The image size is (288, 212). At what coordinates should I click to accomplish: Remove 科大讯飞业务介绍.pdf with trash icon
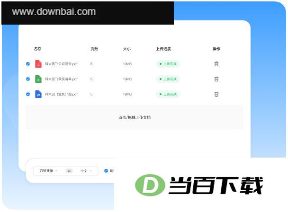[216, 94]
